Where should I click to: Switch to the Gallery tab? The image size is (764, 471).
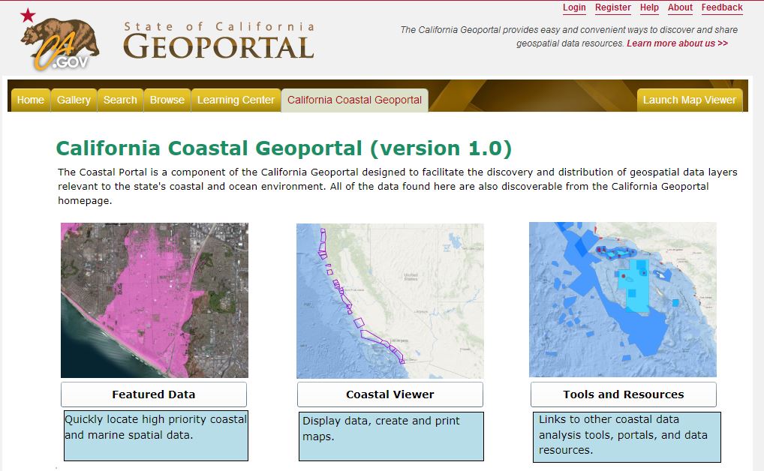coord(74,100)
